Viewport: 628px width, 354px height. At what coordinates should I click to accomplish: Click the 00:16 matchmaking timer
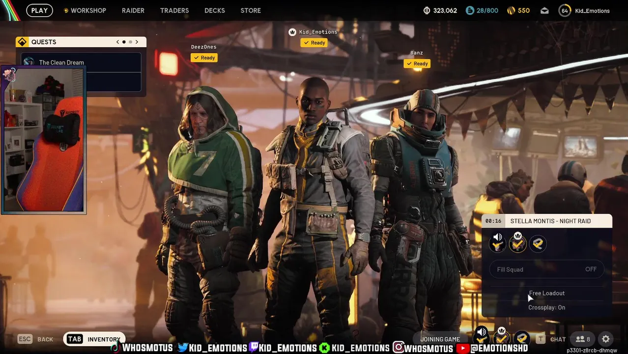click(x=493, y=221)
